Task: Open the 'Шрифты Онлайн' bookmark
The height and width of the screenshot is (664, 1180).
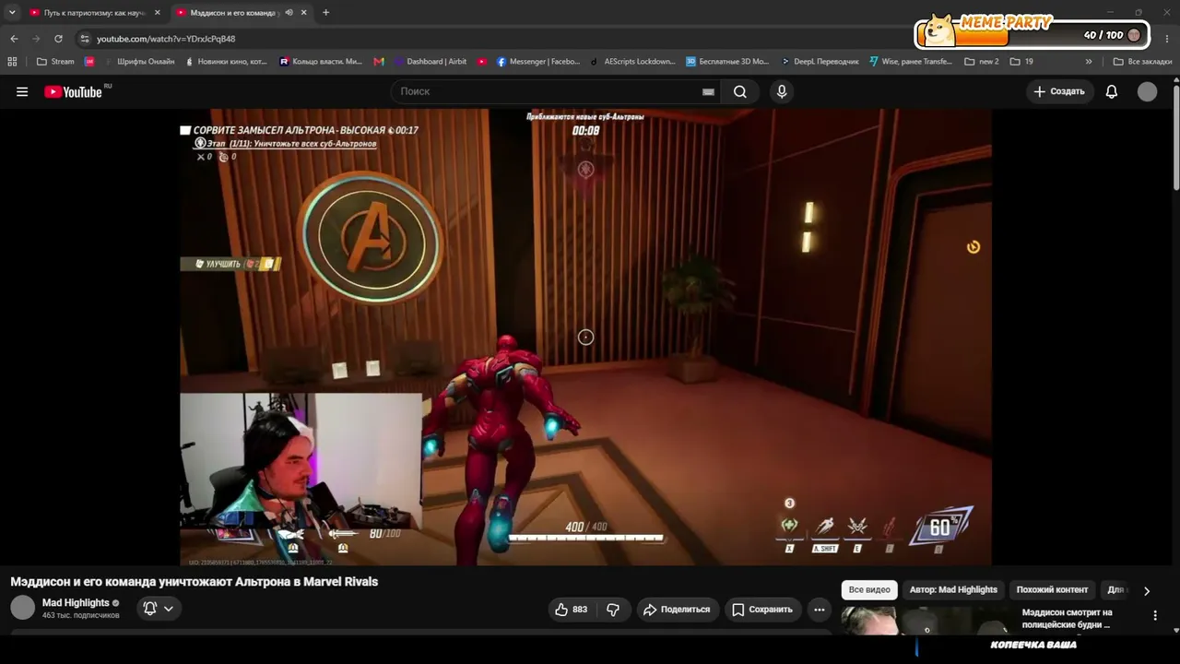Action: tap(138, 62)
